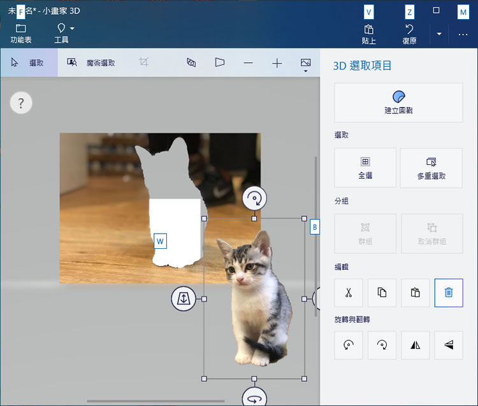The image size is (478, 406).
Task: Click the Cut scissors icon in the edit section
Action: 349,293
